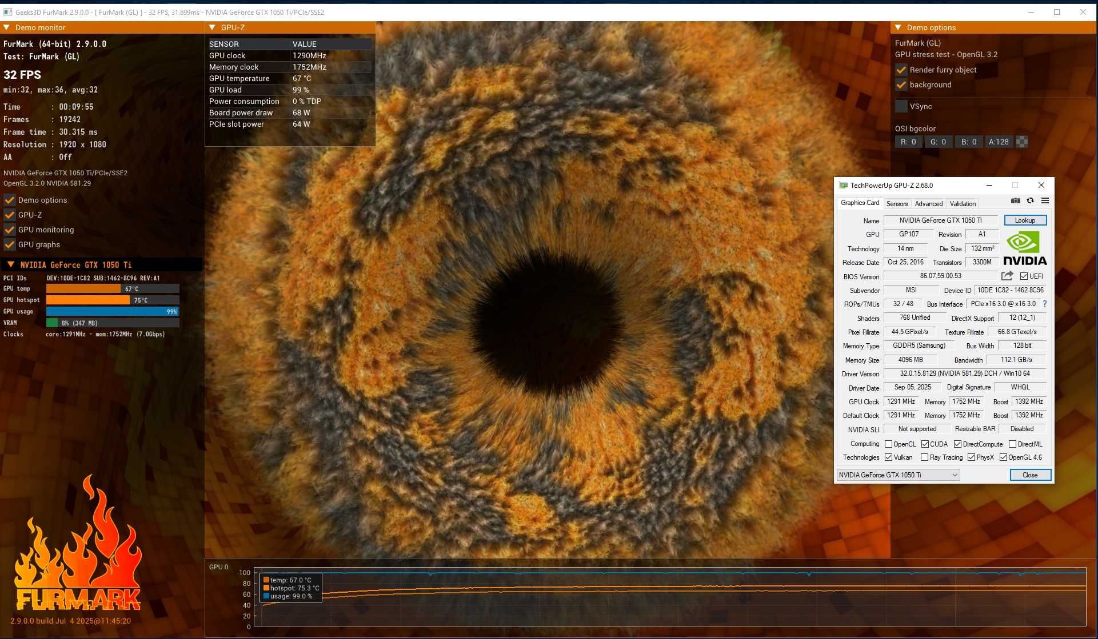This screenshot has width=1098, height=639.
Task: Click the Device ID field 10DE 1C82
Action: pyautogui.click(x=1011, y=290)
